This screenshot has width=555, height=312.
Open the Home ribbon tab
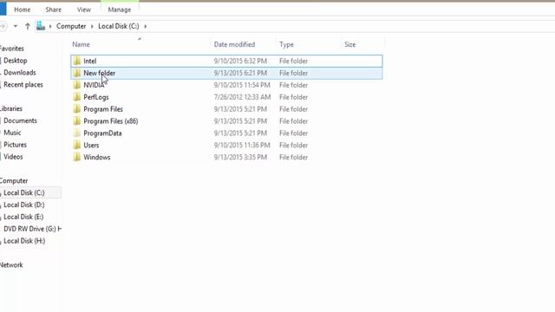pos(22,10)
